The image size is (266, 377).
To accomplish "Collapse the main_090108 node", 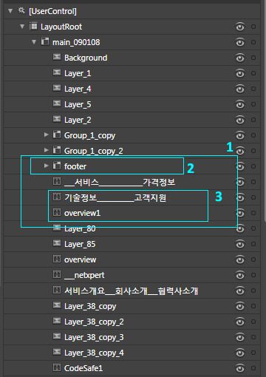I will (34, 42).
